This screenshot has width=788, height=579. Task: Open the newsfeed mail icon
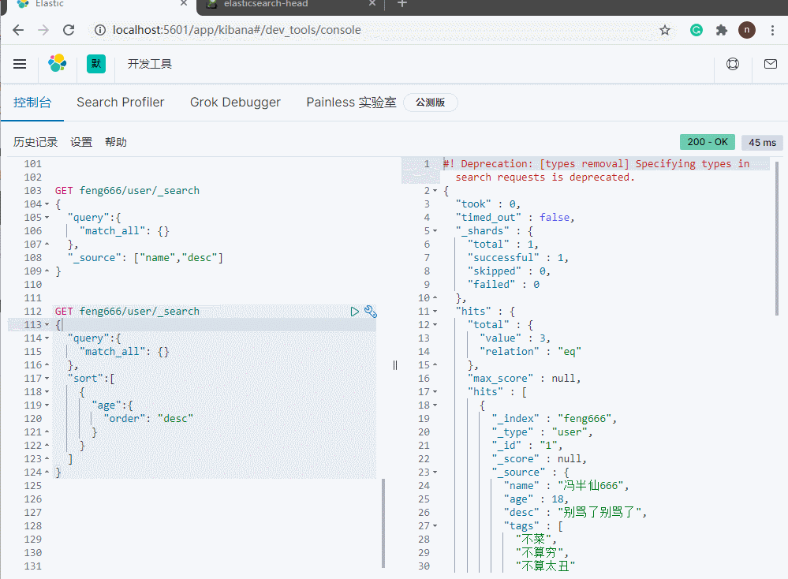[x=771, y=64]
